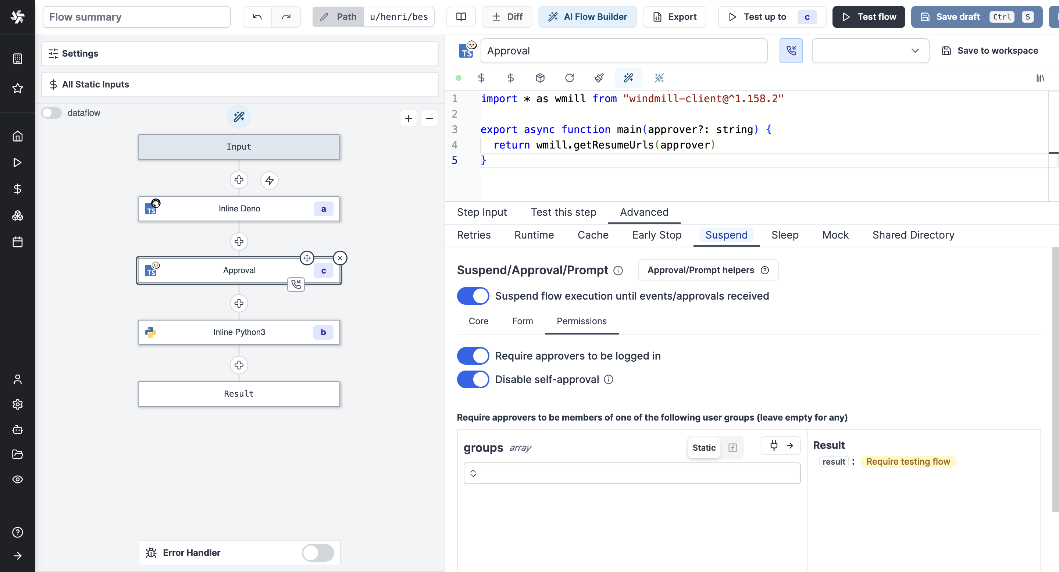The image size is (1059, 572).
Task: Click the Inline Python3 step node
Action: pyautogui.click(x=239, y=332)
